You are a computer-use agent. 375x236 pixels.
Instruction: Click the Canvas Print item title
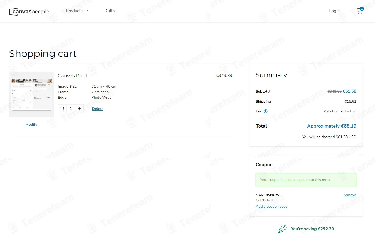(72, 76)
